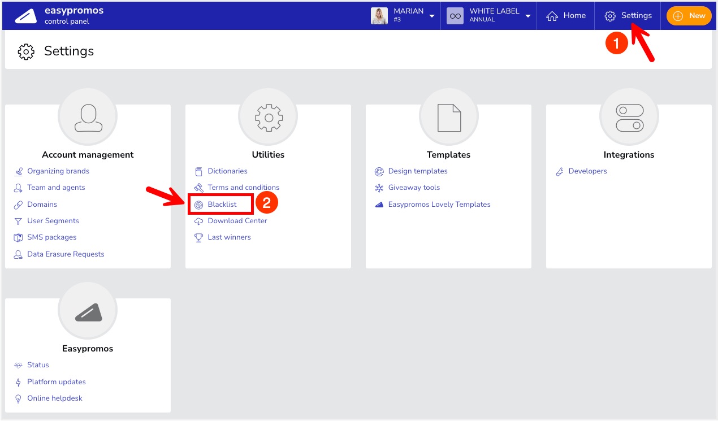Click the gear icon beside Settings heading
This screenshot has width=718, height=421.
[x=26, y=51]
